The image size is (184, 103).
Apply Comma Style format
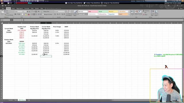[60, 14]
